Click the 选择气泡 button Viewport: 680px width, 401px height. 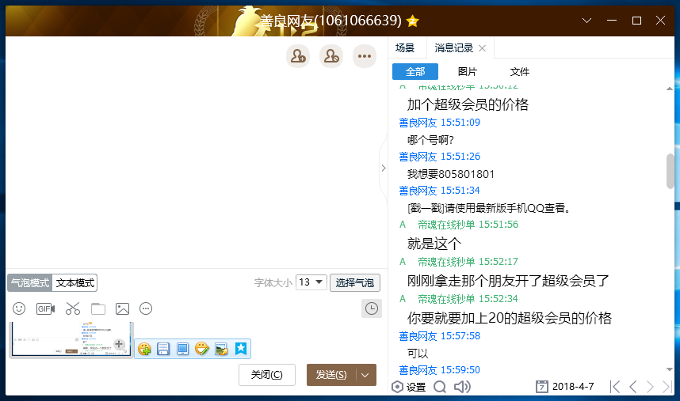pos(355,283)
